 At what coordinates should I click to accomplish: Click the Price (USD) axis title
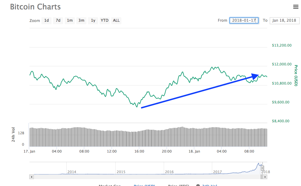coord(296,75)
